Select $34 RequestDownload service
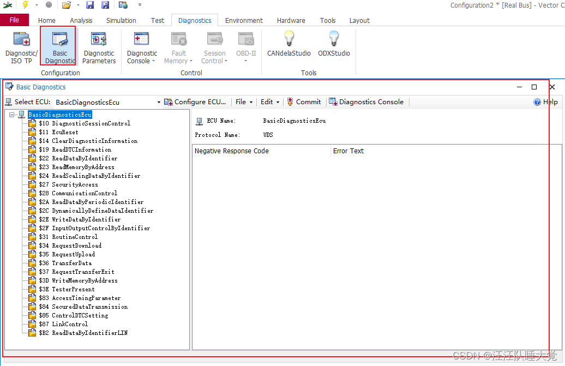Screen dimensions: 565x366 (x=70, y=245)
